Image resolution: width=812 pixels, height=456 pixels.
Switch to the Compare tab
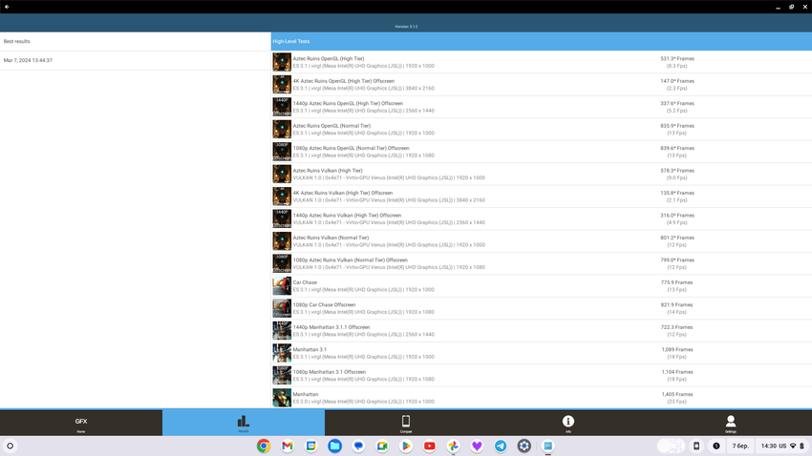tap(406, 423)
